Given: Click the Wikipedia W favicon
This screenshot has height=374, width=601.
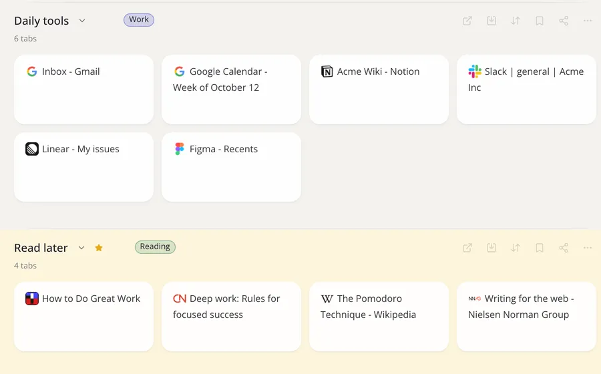Looking at the screenshot, I should [327, 299].
